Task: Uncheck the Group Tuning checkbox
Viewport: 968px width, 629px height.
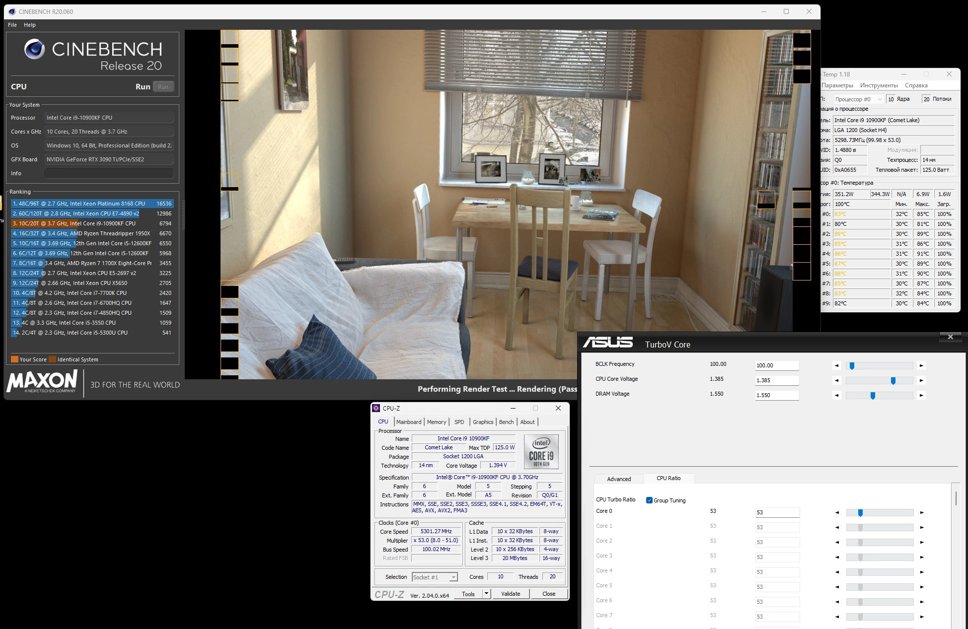Action: pyautogui.click(x=649, y=500)
